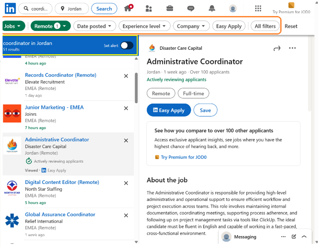Expand the Messaging panel chevron

304,236
